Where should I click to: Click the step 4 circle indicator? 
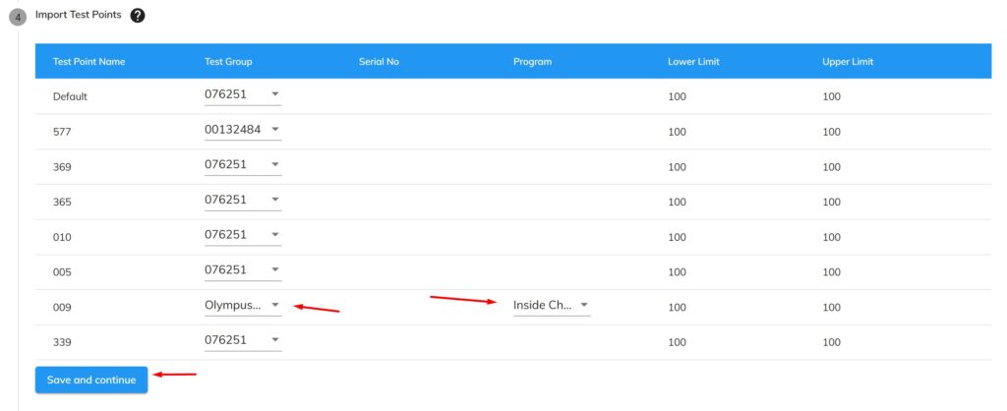18,17
